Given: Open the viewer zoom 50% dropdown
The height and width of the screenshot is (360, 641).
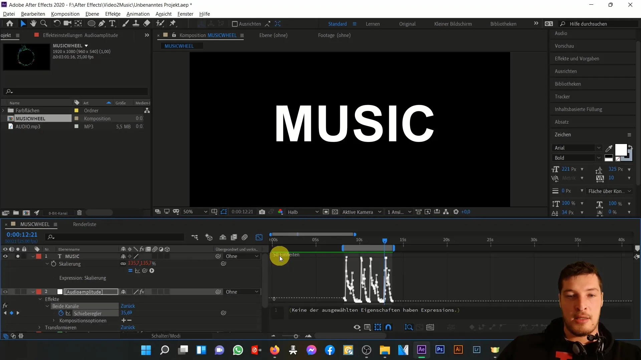Looking at the screenshot, I should point(195,212).
